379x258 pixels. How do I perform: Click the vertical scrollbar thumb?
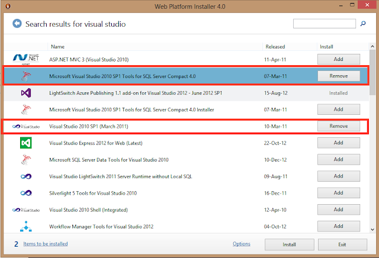tap(372, 72)
